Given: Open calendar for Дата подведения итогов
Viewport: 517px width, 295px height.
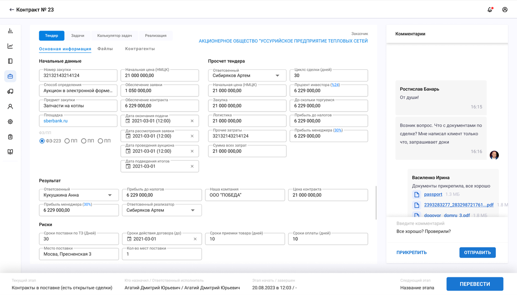Looking at the screenshot, I should pos(128,166).
